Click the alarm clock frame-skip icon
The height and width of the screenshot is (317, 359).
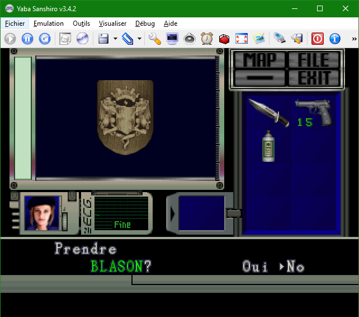[207, 39]
